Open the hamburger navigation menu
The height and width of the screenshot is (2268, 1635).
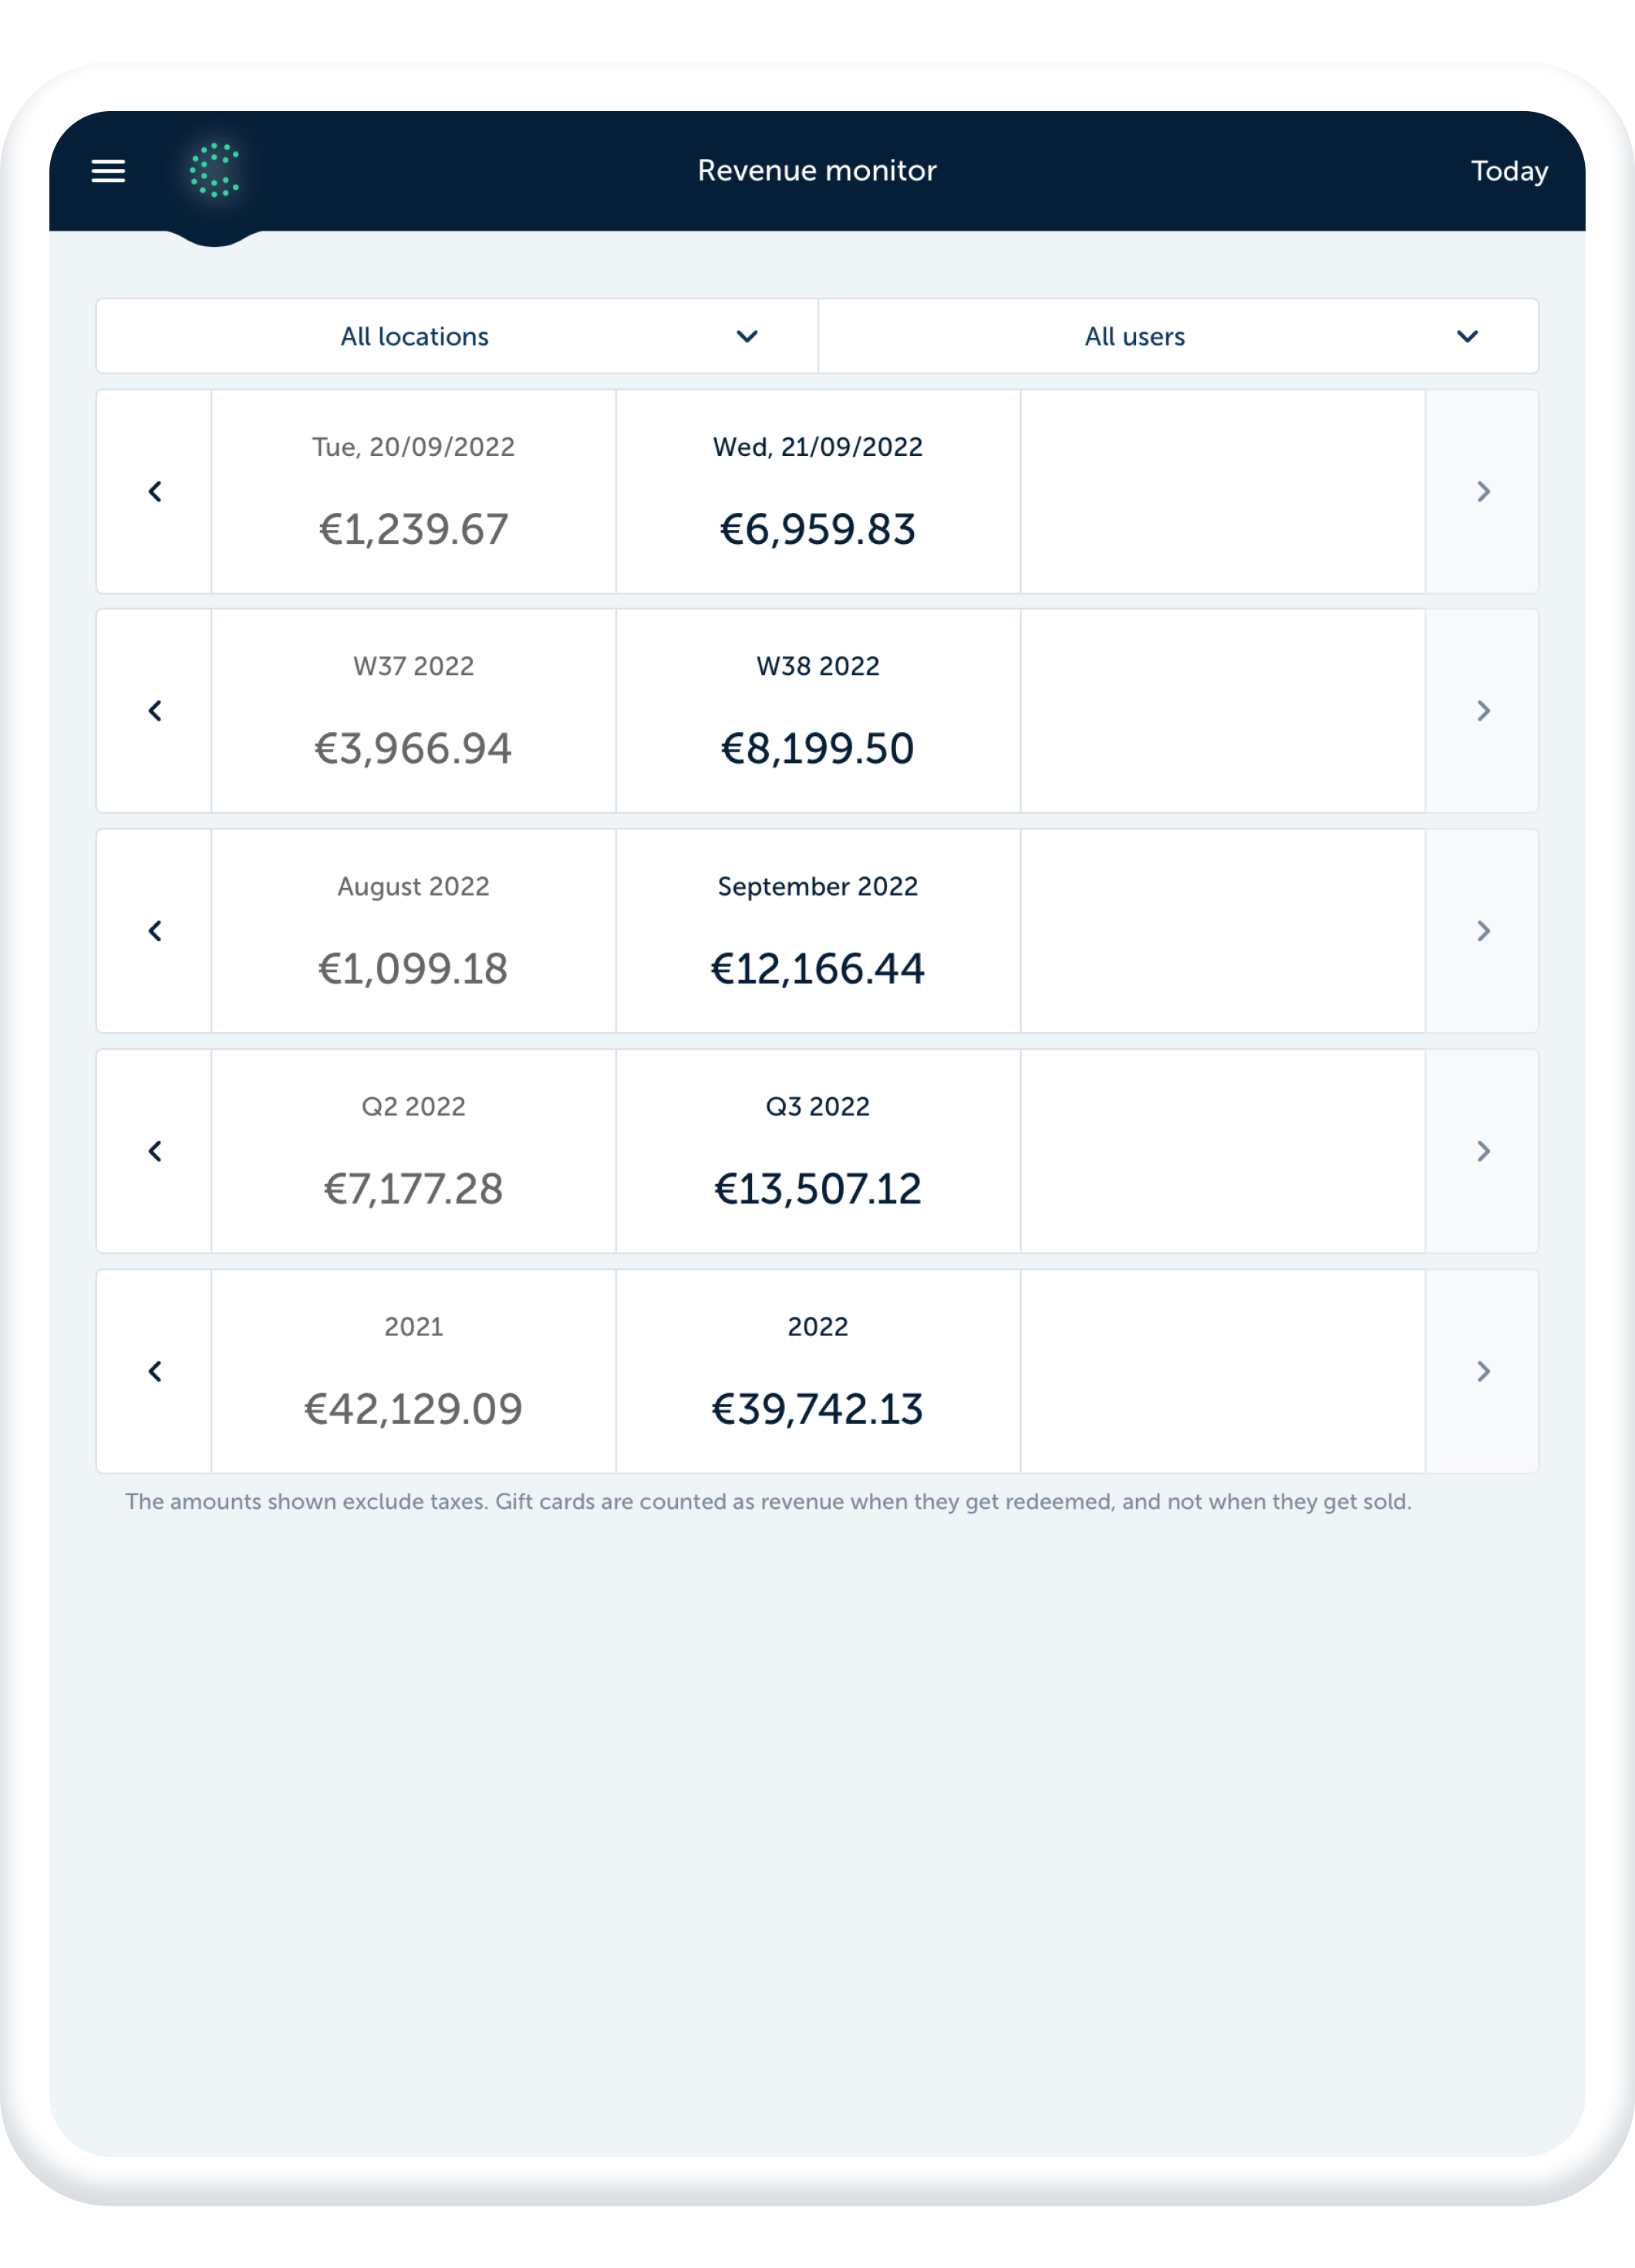click(x=108, y=171)
